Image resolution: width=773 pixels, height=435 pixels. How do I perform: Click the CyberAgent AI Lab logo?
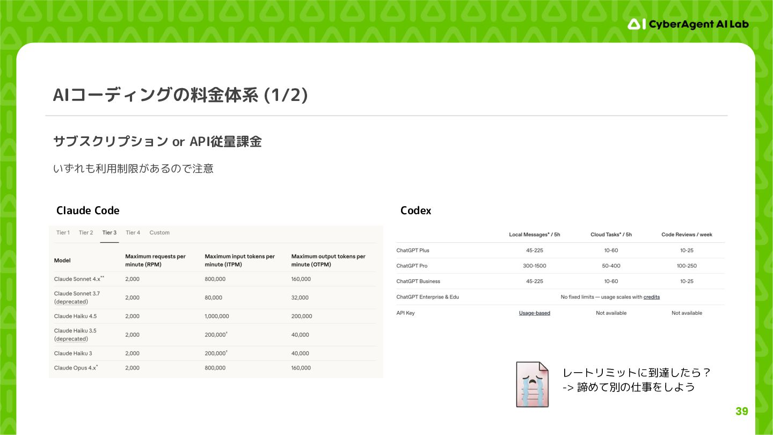688,24
